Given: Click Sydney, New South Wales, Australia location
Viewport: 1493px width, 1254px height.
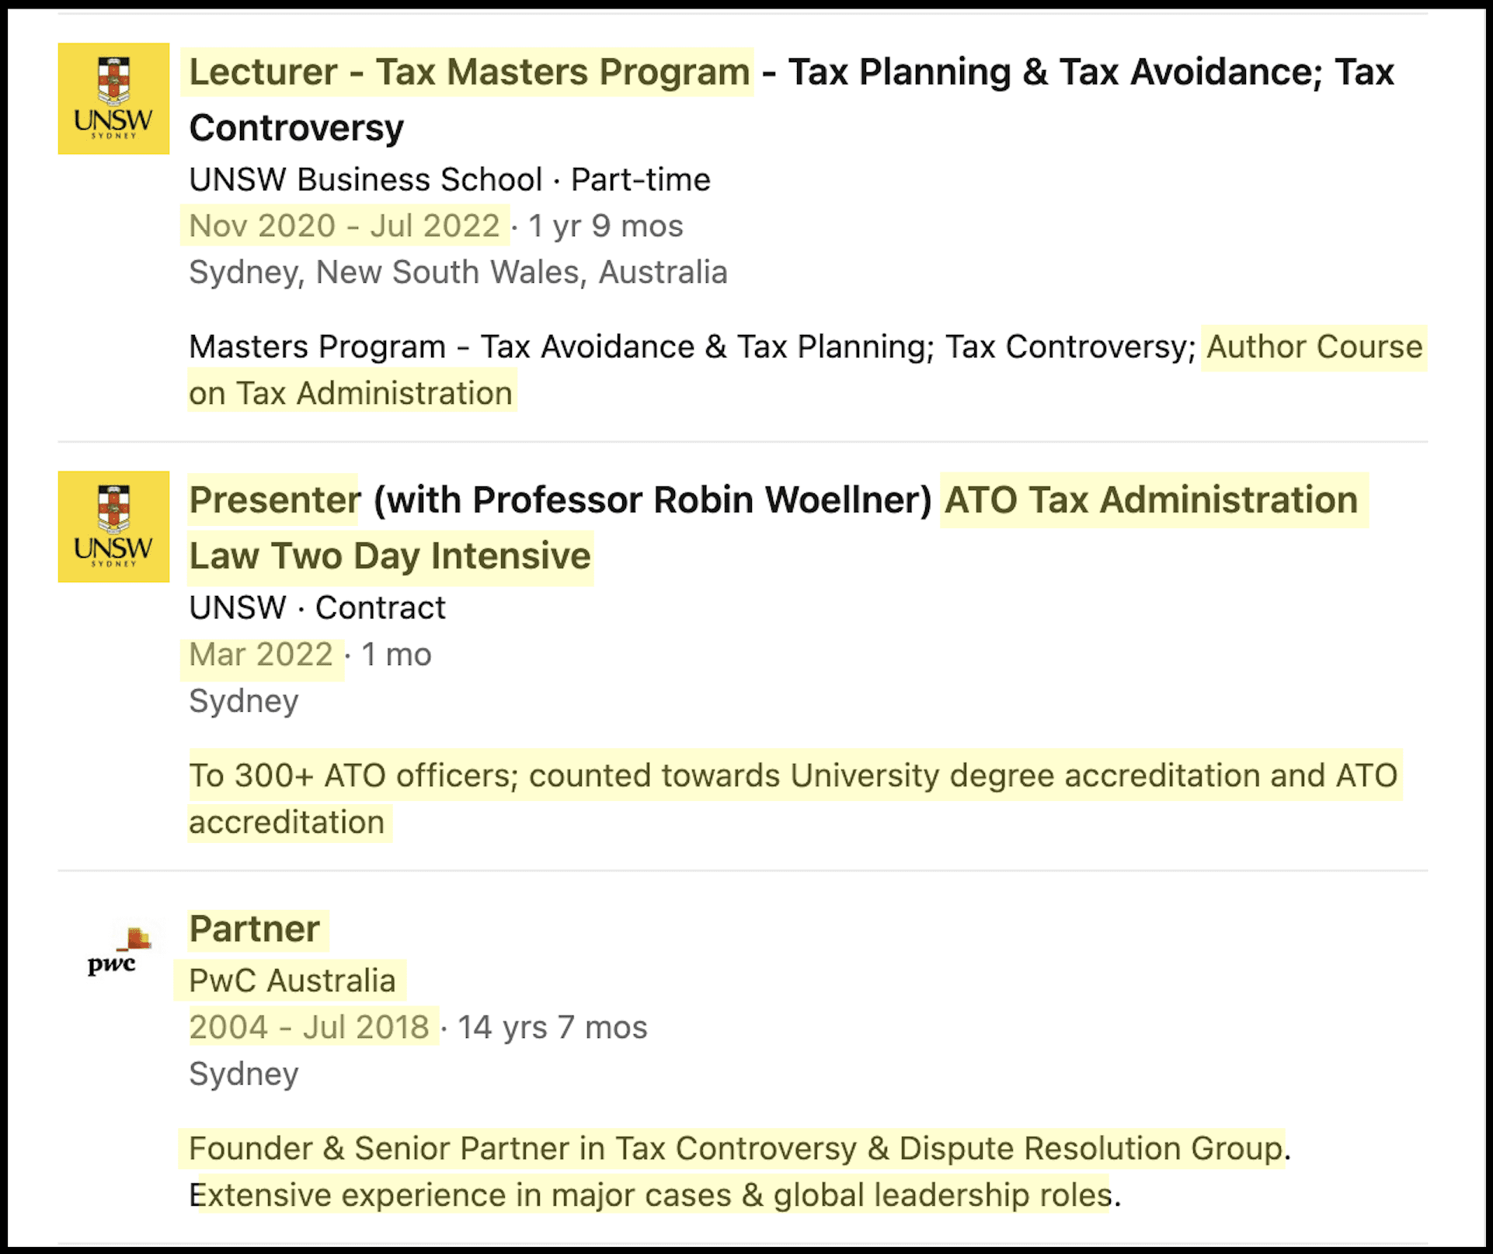Looking at the screenshot, I should coord(458,273).
